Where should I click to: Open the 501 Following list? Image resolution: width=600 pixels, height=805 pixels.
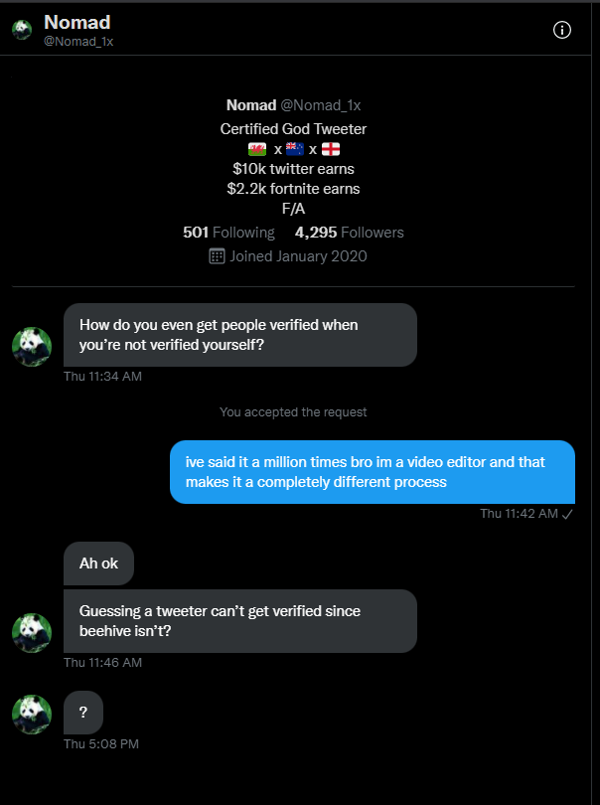[228, 233]
